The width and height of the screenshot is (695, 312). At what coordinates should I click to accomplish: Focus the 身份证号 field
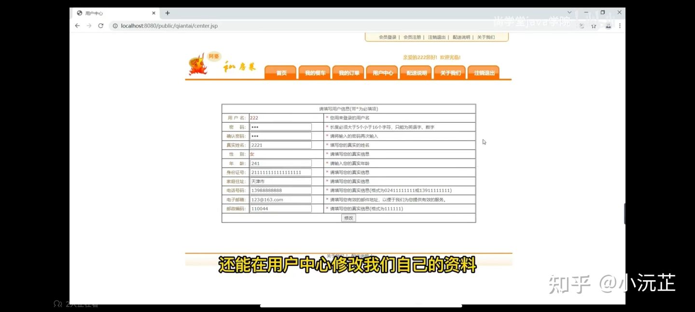tap(280, 172)
